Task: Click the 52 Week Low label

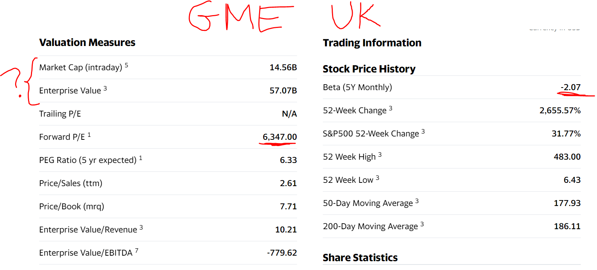Action: click(x=348, y=180)
